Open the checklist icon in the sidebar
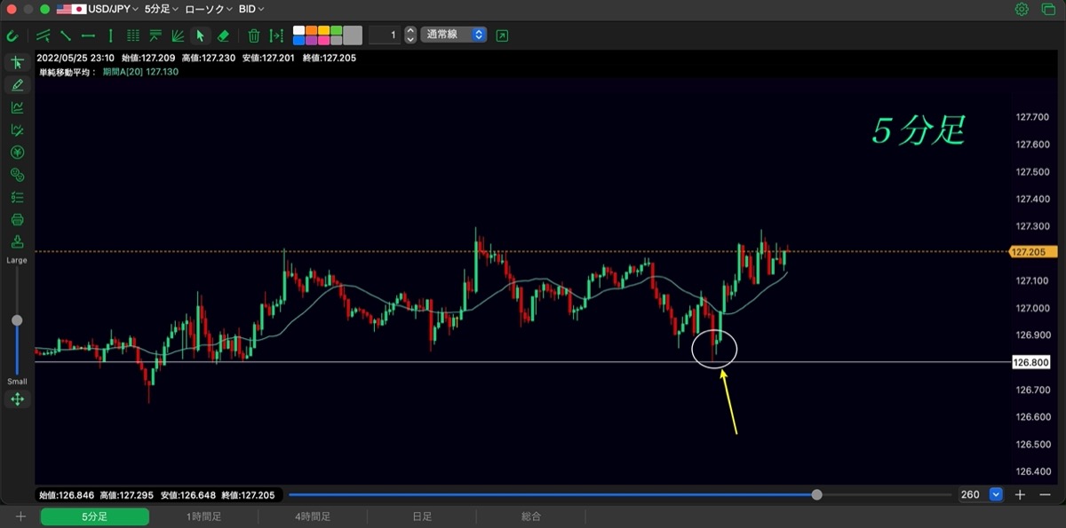The height and width of the screenshot is (528, 1066). click(x=17, y=197)
